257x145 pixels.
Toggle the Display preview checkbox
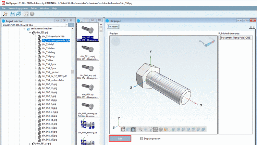point(142,139)
